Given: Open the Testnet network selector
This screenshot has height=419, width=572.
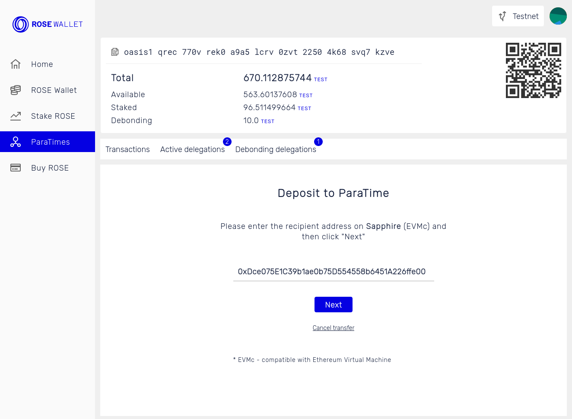Looking at the screenshot, I should (518, 16).
